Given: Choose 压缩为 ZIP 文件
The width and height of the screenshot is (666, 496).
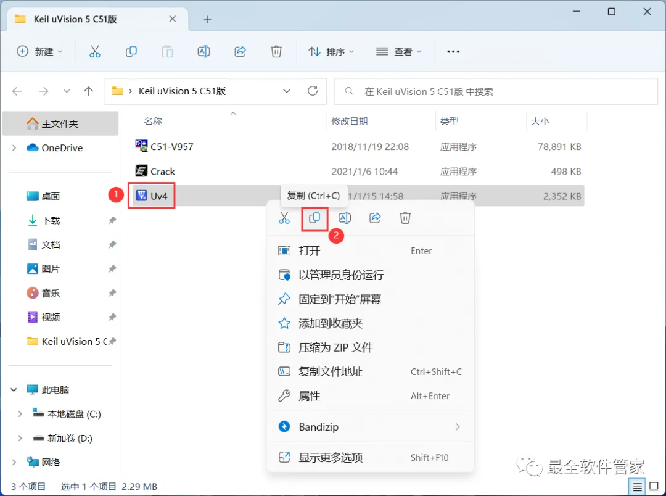Looking at the screenshot, I should [371, 348].
